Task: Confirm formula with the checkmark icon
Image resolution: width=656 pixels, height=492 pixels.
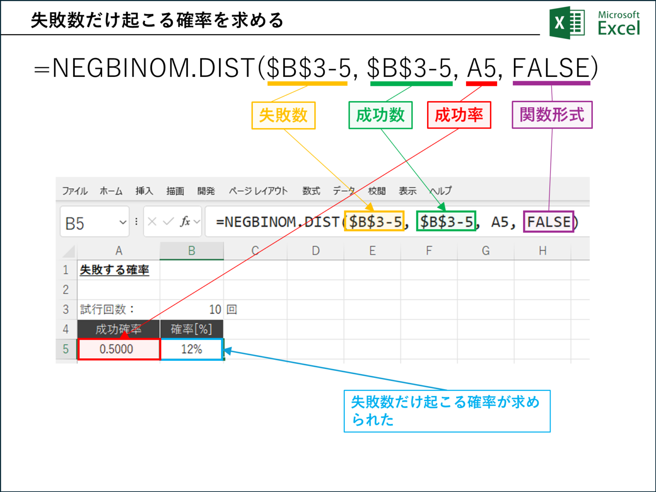Action: point(167,222)
